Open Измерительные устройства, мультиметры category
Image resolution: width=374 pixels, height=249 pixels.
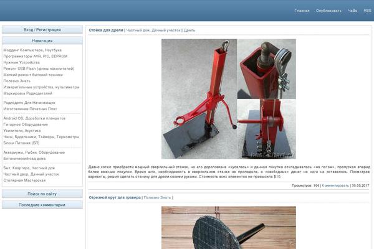click(41, 87)
